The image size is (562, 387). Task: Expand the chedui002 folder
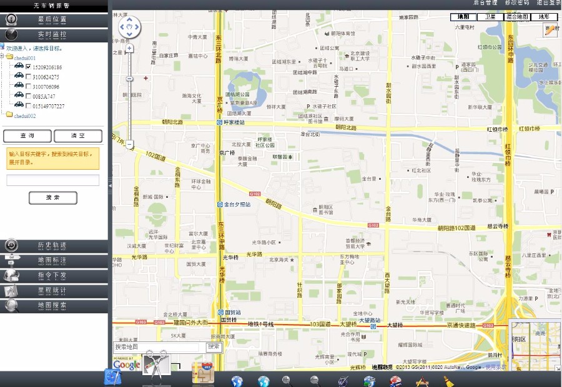[x=9, y=115]
